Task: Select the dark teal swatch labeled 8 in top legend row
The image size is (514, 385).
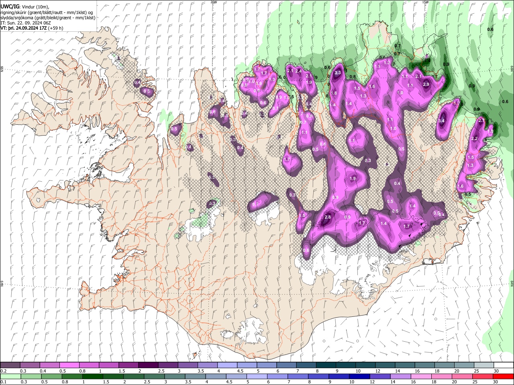Action: pyautogui.click(x=325, y=365)
